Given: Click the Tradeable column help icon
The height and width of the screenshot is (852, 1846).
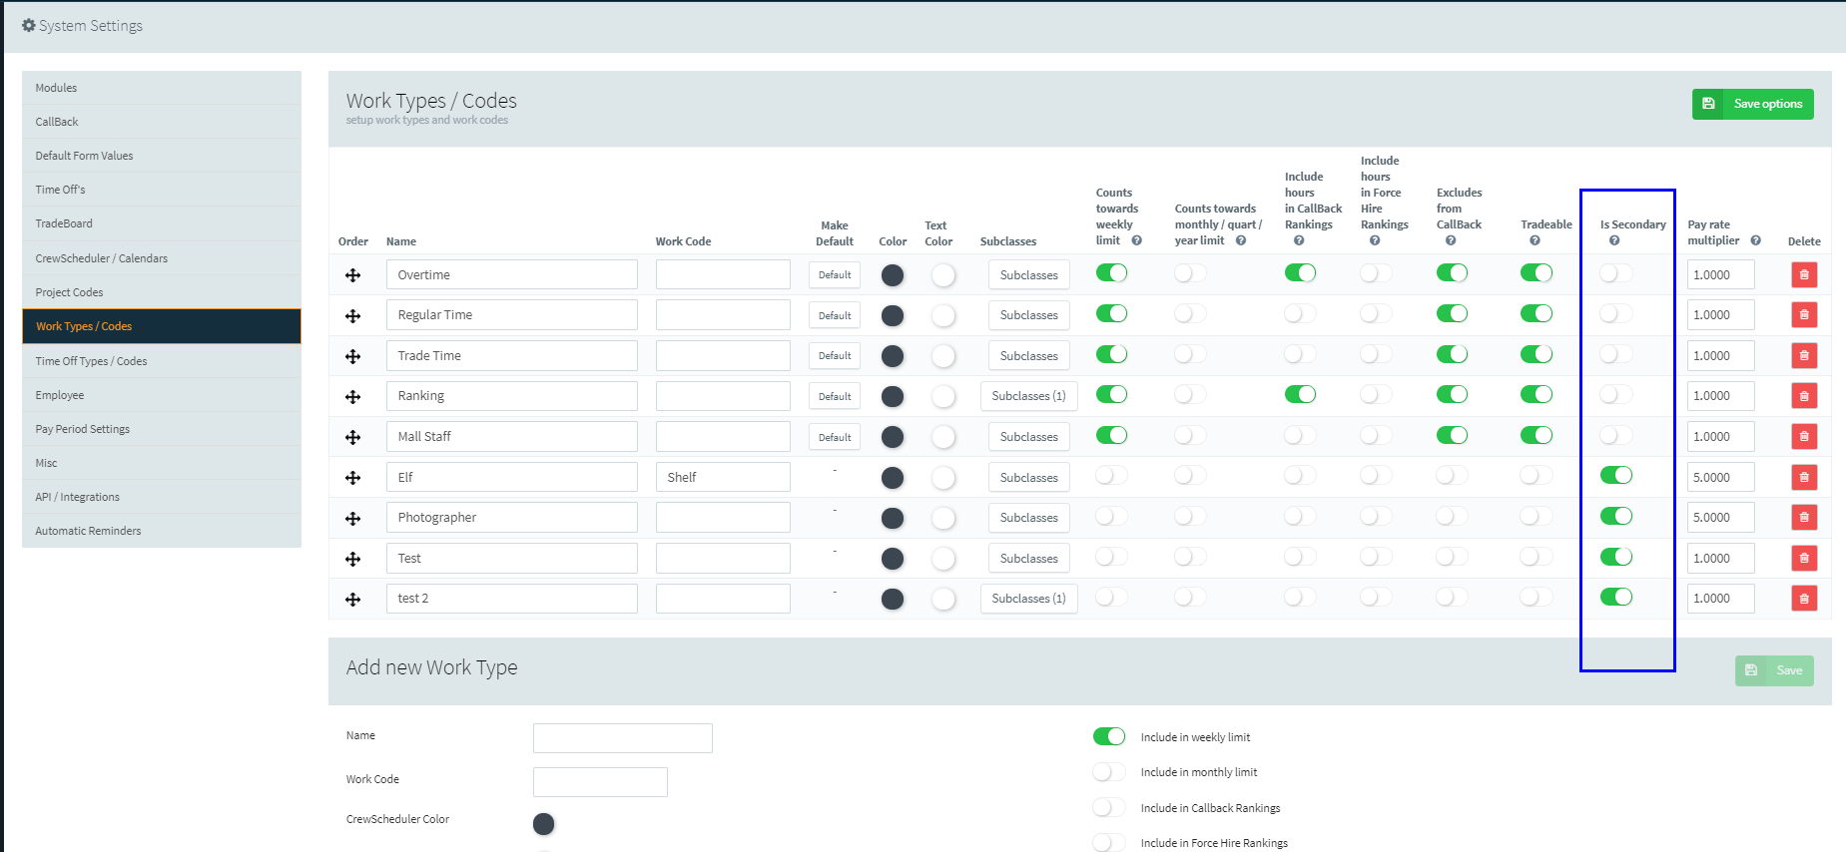Looking at the screenshot, I should coord(1535,240).
